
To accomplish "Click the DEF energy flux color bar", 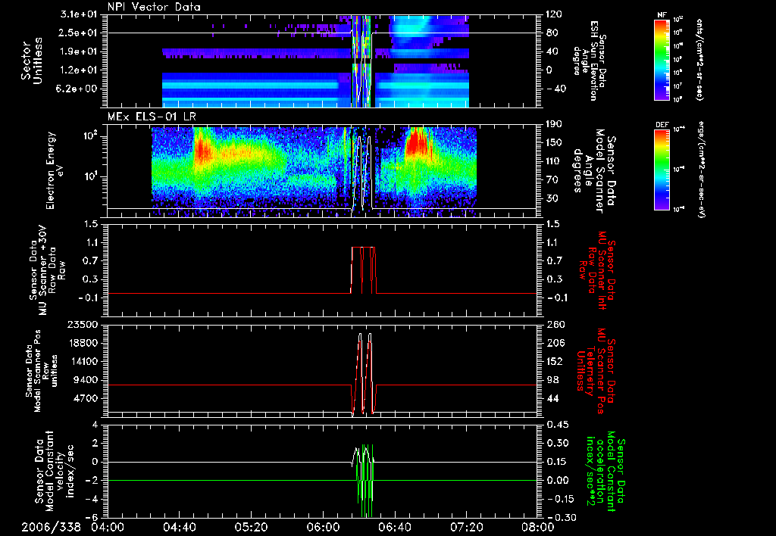I will [x=662, y=169].
